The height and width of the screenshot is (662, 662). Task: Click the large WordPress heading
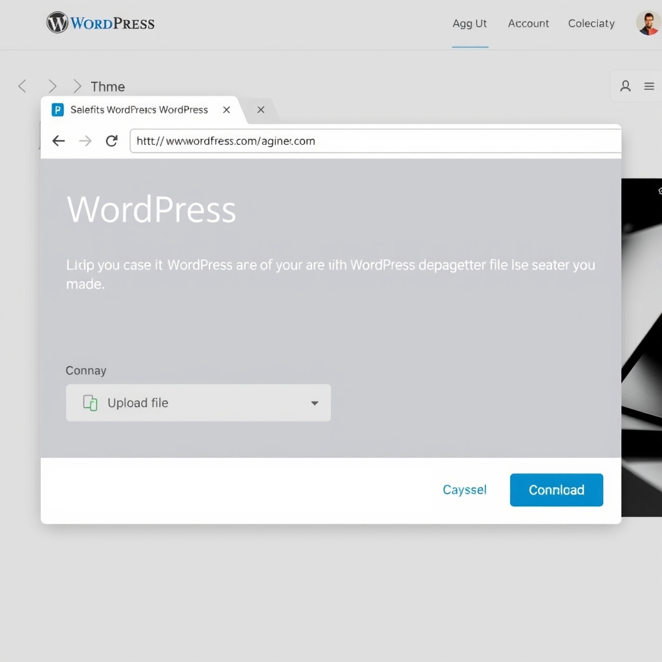click(x=151, y=209)
